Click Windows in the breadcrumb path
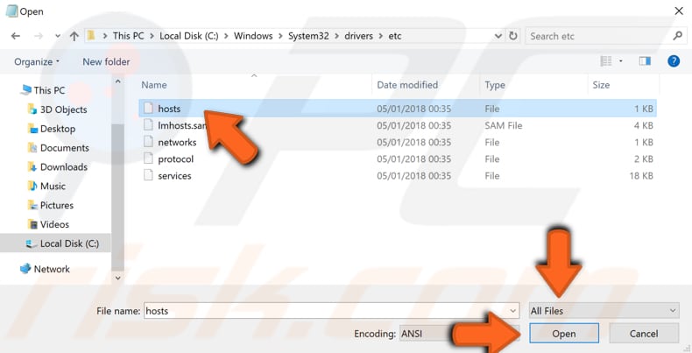 pyautogui.click(x=253, y=36)
